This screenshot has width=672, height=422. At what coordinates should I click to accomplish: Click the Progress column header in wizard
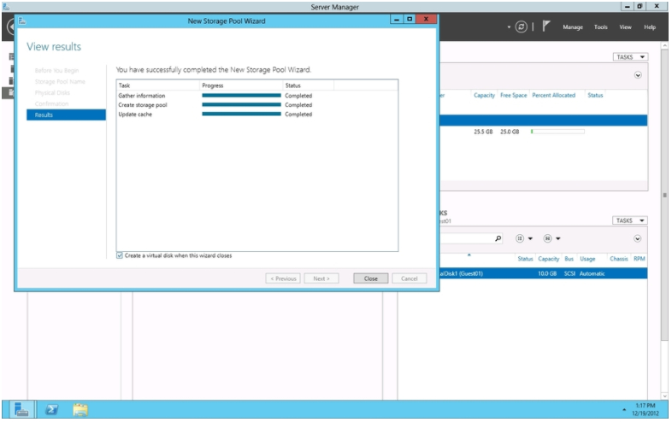coord(241,85)
